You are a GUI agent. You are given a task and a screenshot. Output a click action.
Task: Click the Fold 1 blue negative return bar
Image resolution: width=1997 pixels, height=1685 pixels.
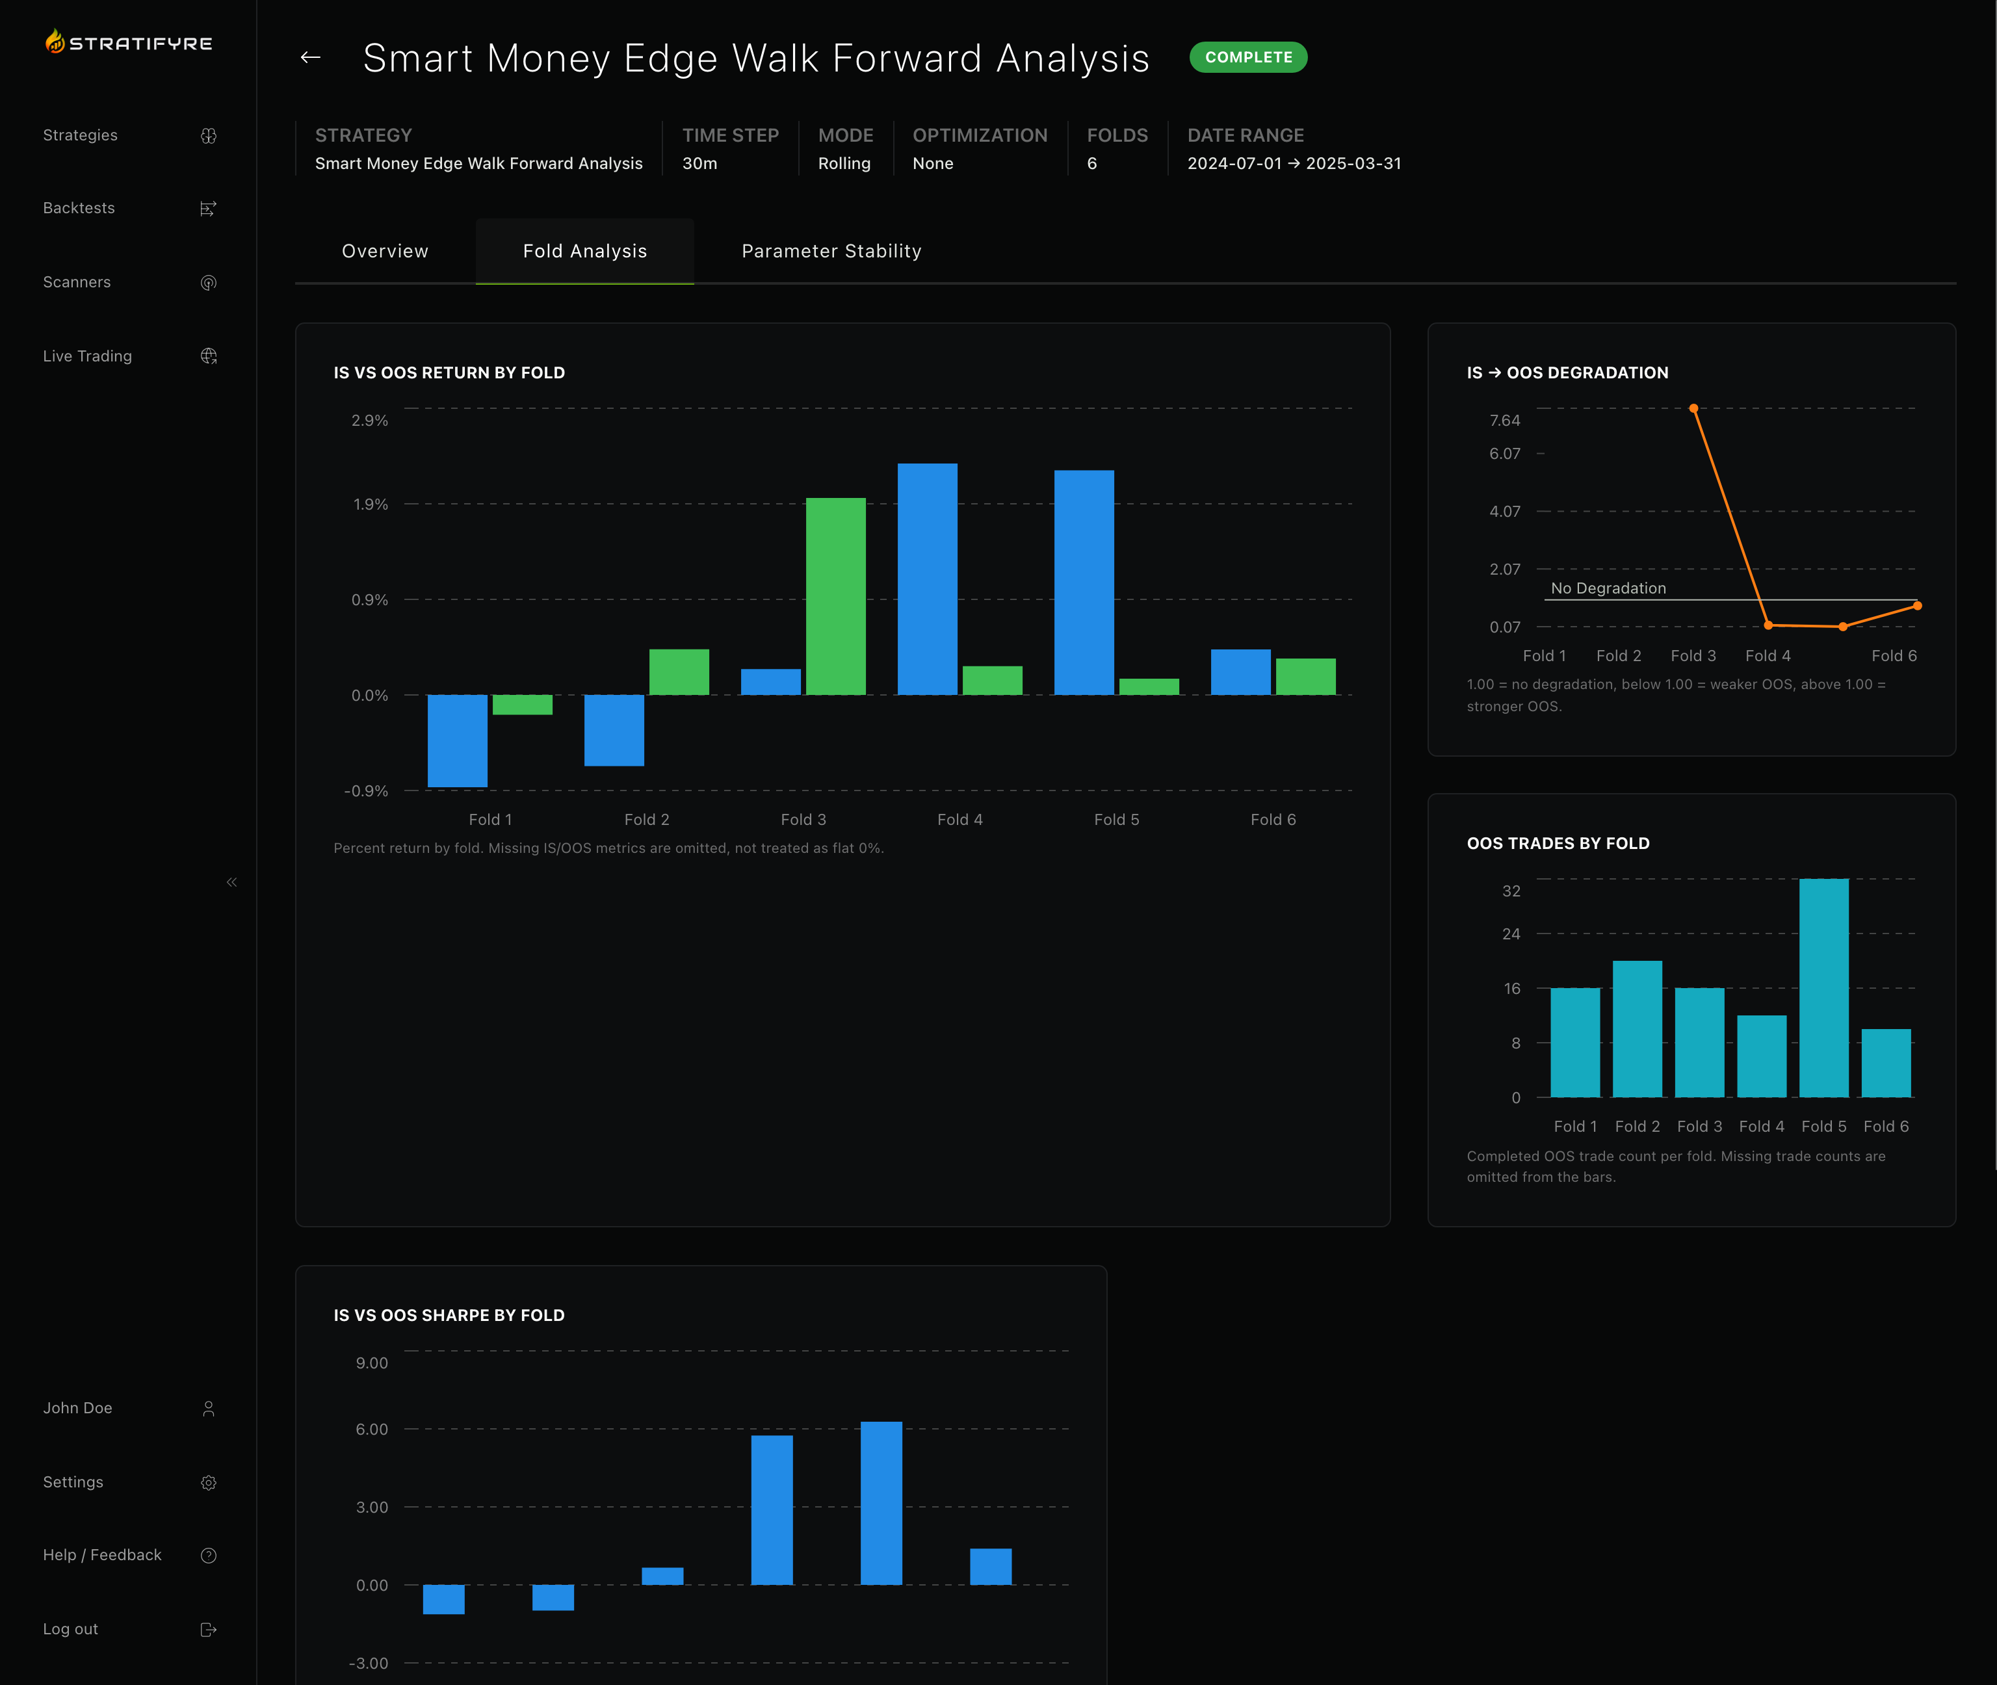[x=458, y=741]
